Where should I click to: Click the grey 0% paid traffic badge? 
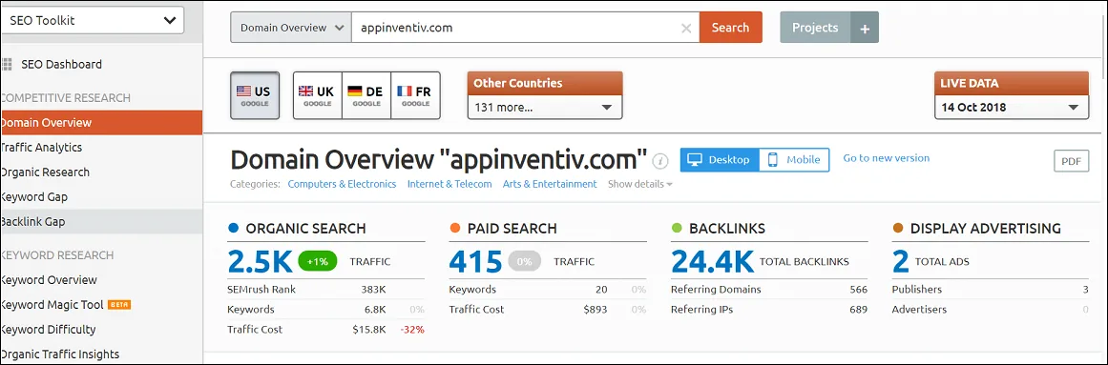coord(524,261)
